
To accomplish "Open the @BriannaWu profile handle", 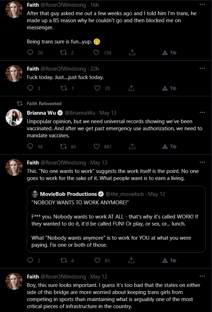I will [80, 113].
